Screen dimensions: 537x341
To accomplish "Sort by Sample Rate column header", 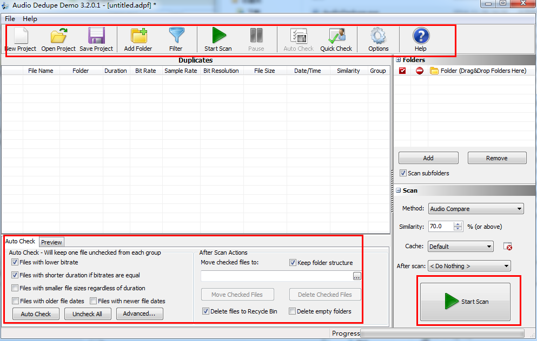I will tap(181, 71).
